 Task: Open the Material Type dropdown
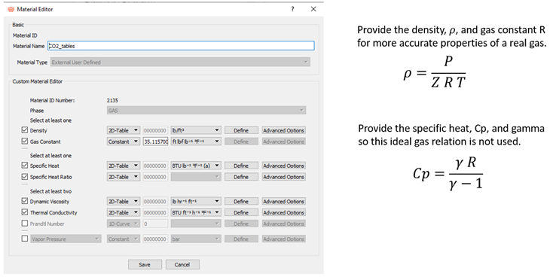coord(181,62)
